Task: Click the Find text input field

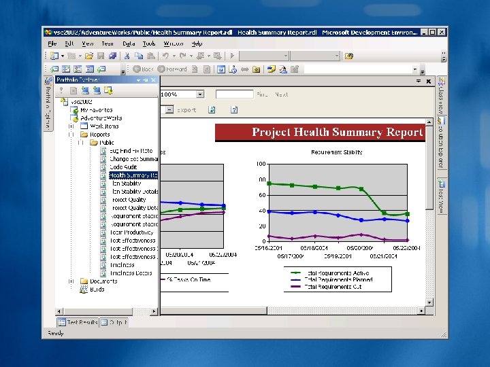Action: coord(234,94)
